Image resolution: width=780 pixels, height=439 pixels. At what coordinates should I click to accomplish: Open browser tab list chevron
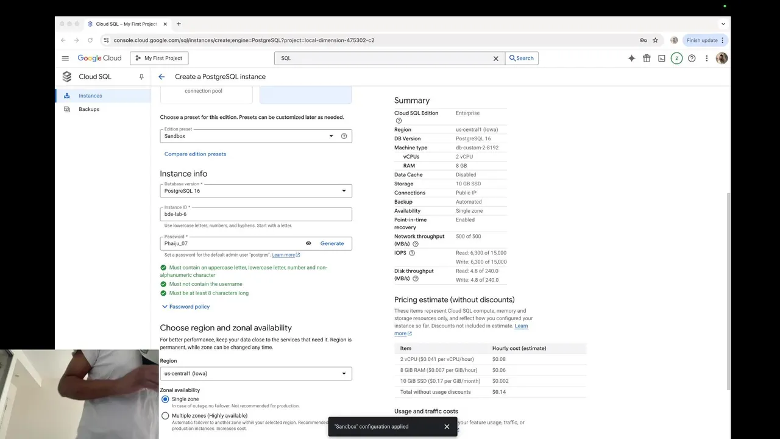click(723, 24)
